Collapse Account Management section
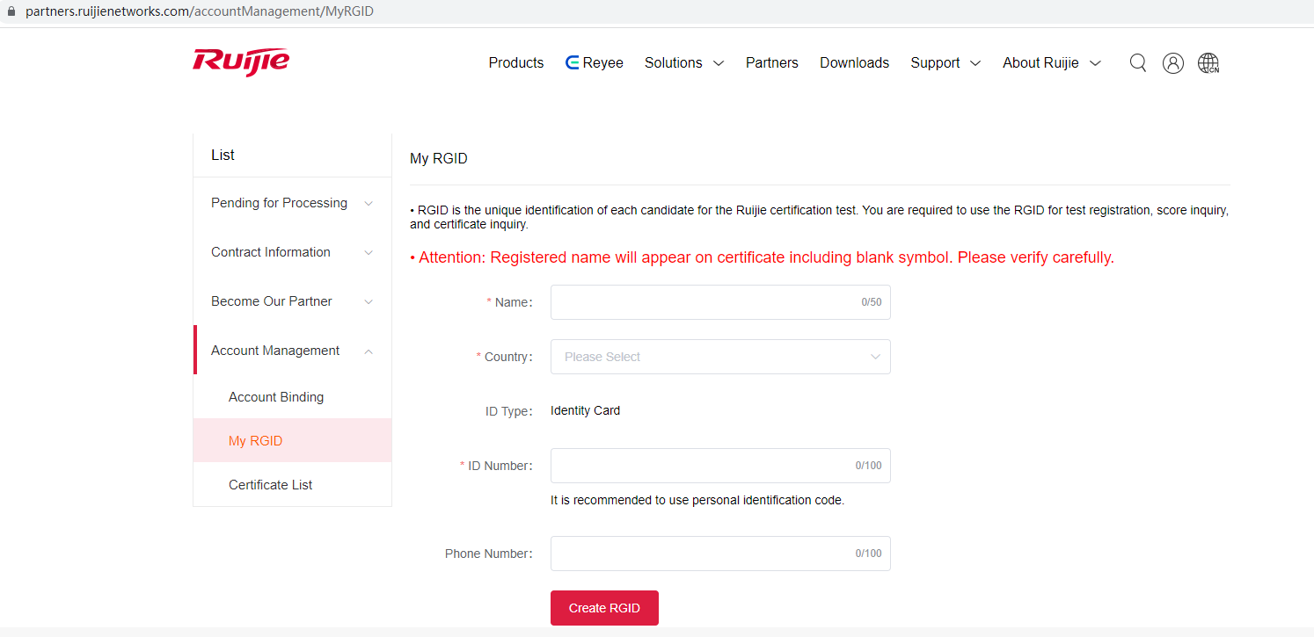Viewport: 1314px width, 637px height. [x=292, y=351]
